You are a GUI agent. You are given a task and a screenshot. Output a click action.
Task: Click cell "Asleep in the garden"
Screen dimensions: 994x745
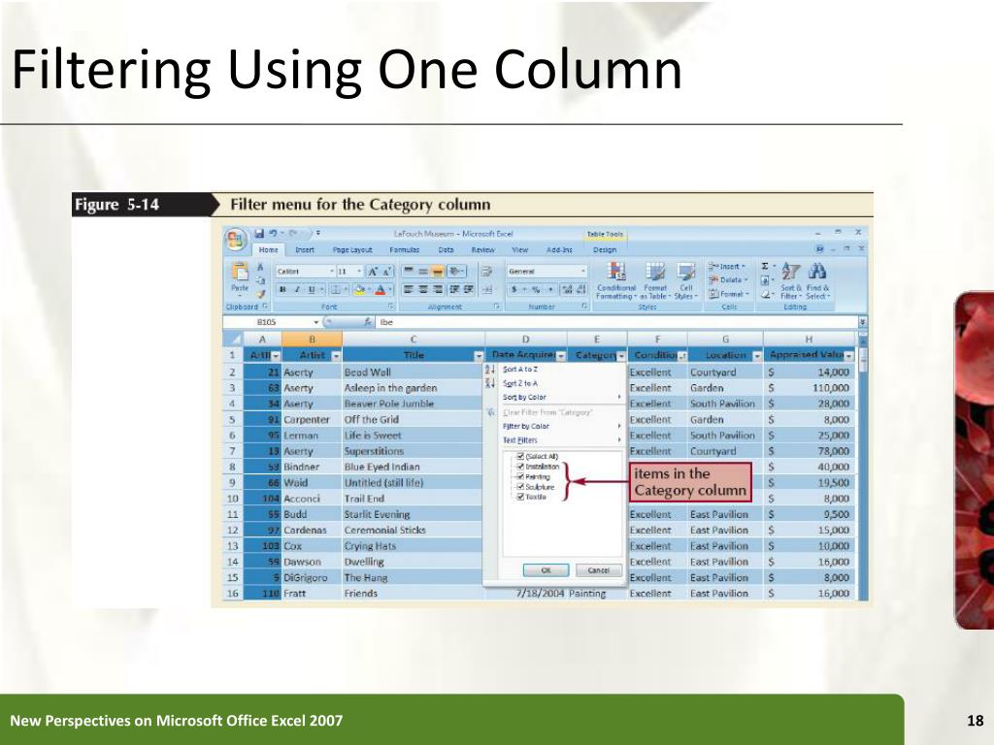[412, 388]
